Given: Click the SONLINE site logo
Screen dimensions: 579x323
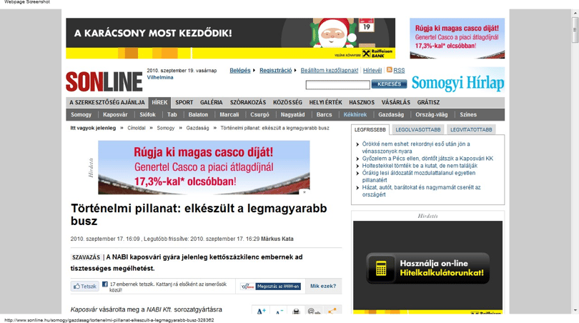Looking at the screenshot, I should click(x=104, y=81).
